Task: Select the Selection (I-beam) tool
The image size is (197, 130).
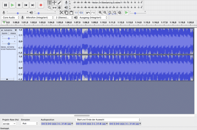Action: coord(50,3)
